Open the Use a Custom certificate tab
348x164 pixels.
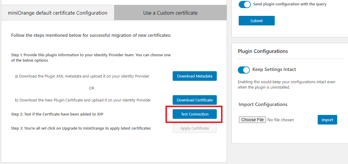170,13
